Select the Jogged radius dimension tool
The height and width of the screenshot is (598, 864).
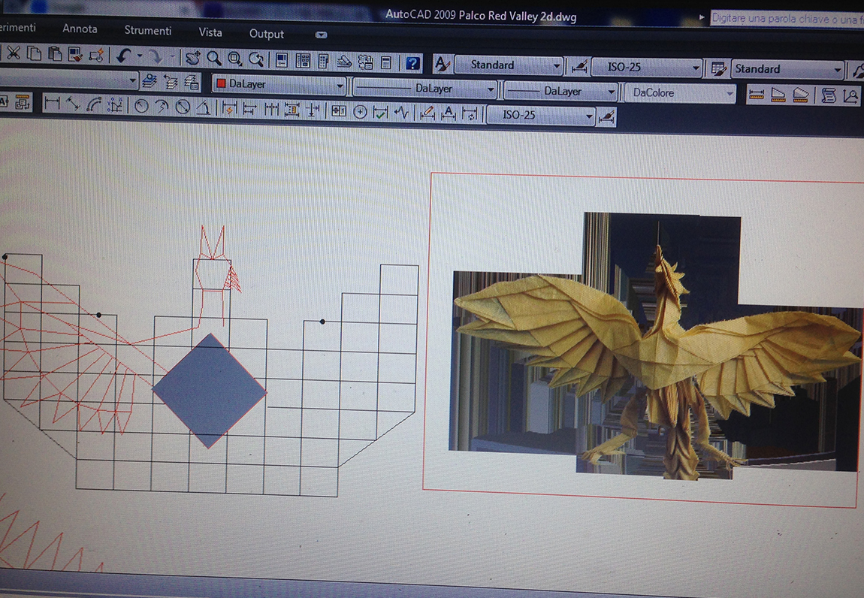pos(162,106)
